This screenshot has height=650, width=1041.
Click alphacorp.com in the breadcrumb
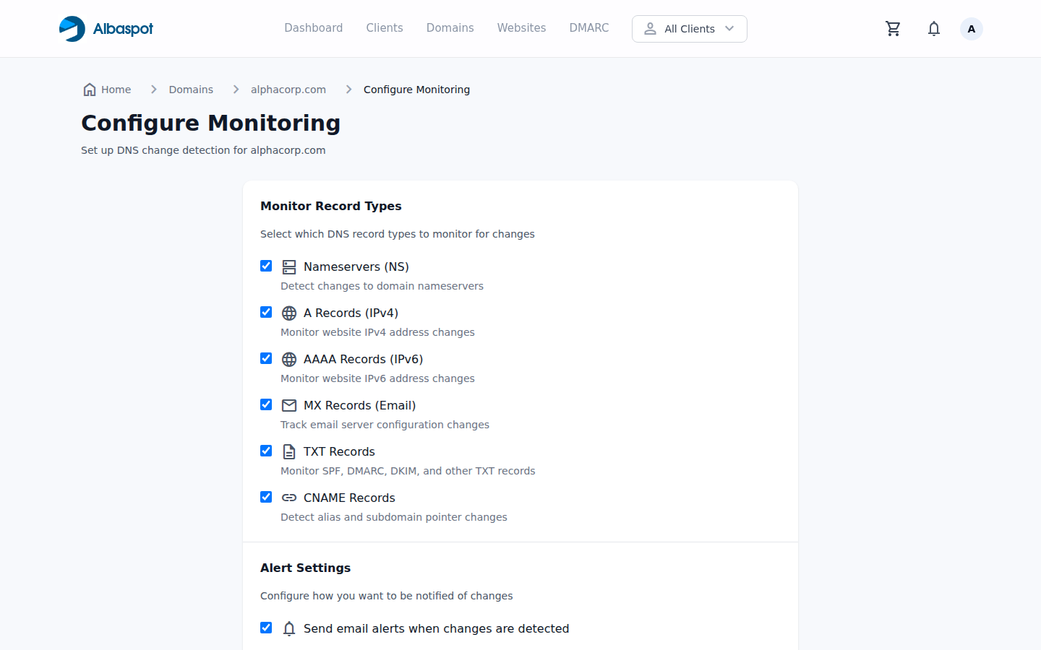pos(288,89)
